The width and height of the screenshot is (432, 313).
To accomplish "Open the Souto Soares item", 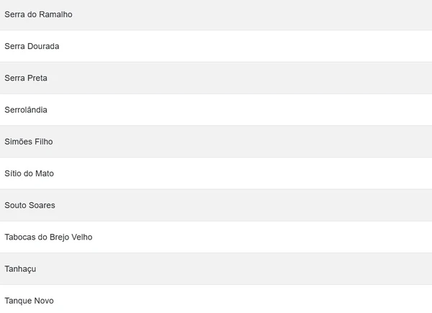I will [x=30, y=205].
